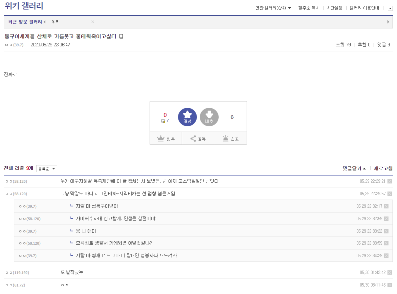This screenshot has height=294, width=397.
Task: Click the comment text 'ㅇㅈ'
Action: (x=65, y=285)
